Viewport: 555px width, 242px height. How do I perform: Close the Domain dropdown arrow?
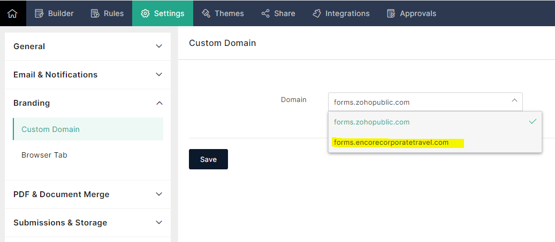click(514, 100)
